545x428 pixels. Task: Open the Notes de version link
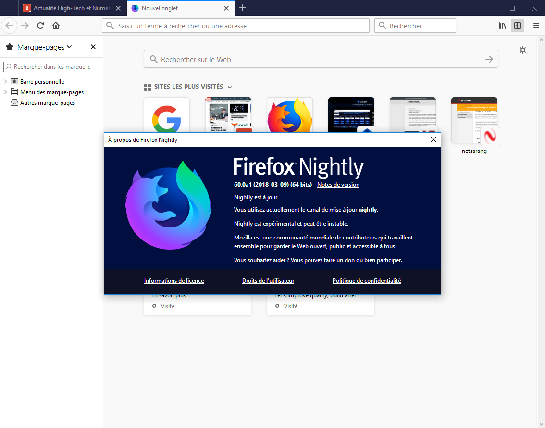click(x=338, y=185)
